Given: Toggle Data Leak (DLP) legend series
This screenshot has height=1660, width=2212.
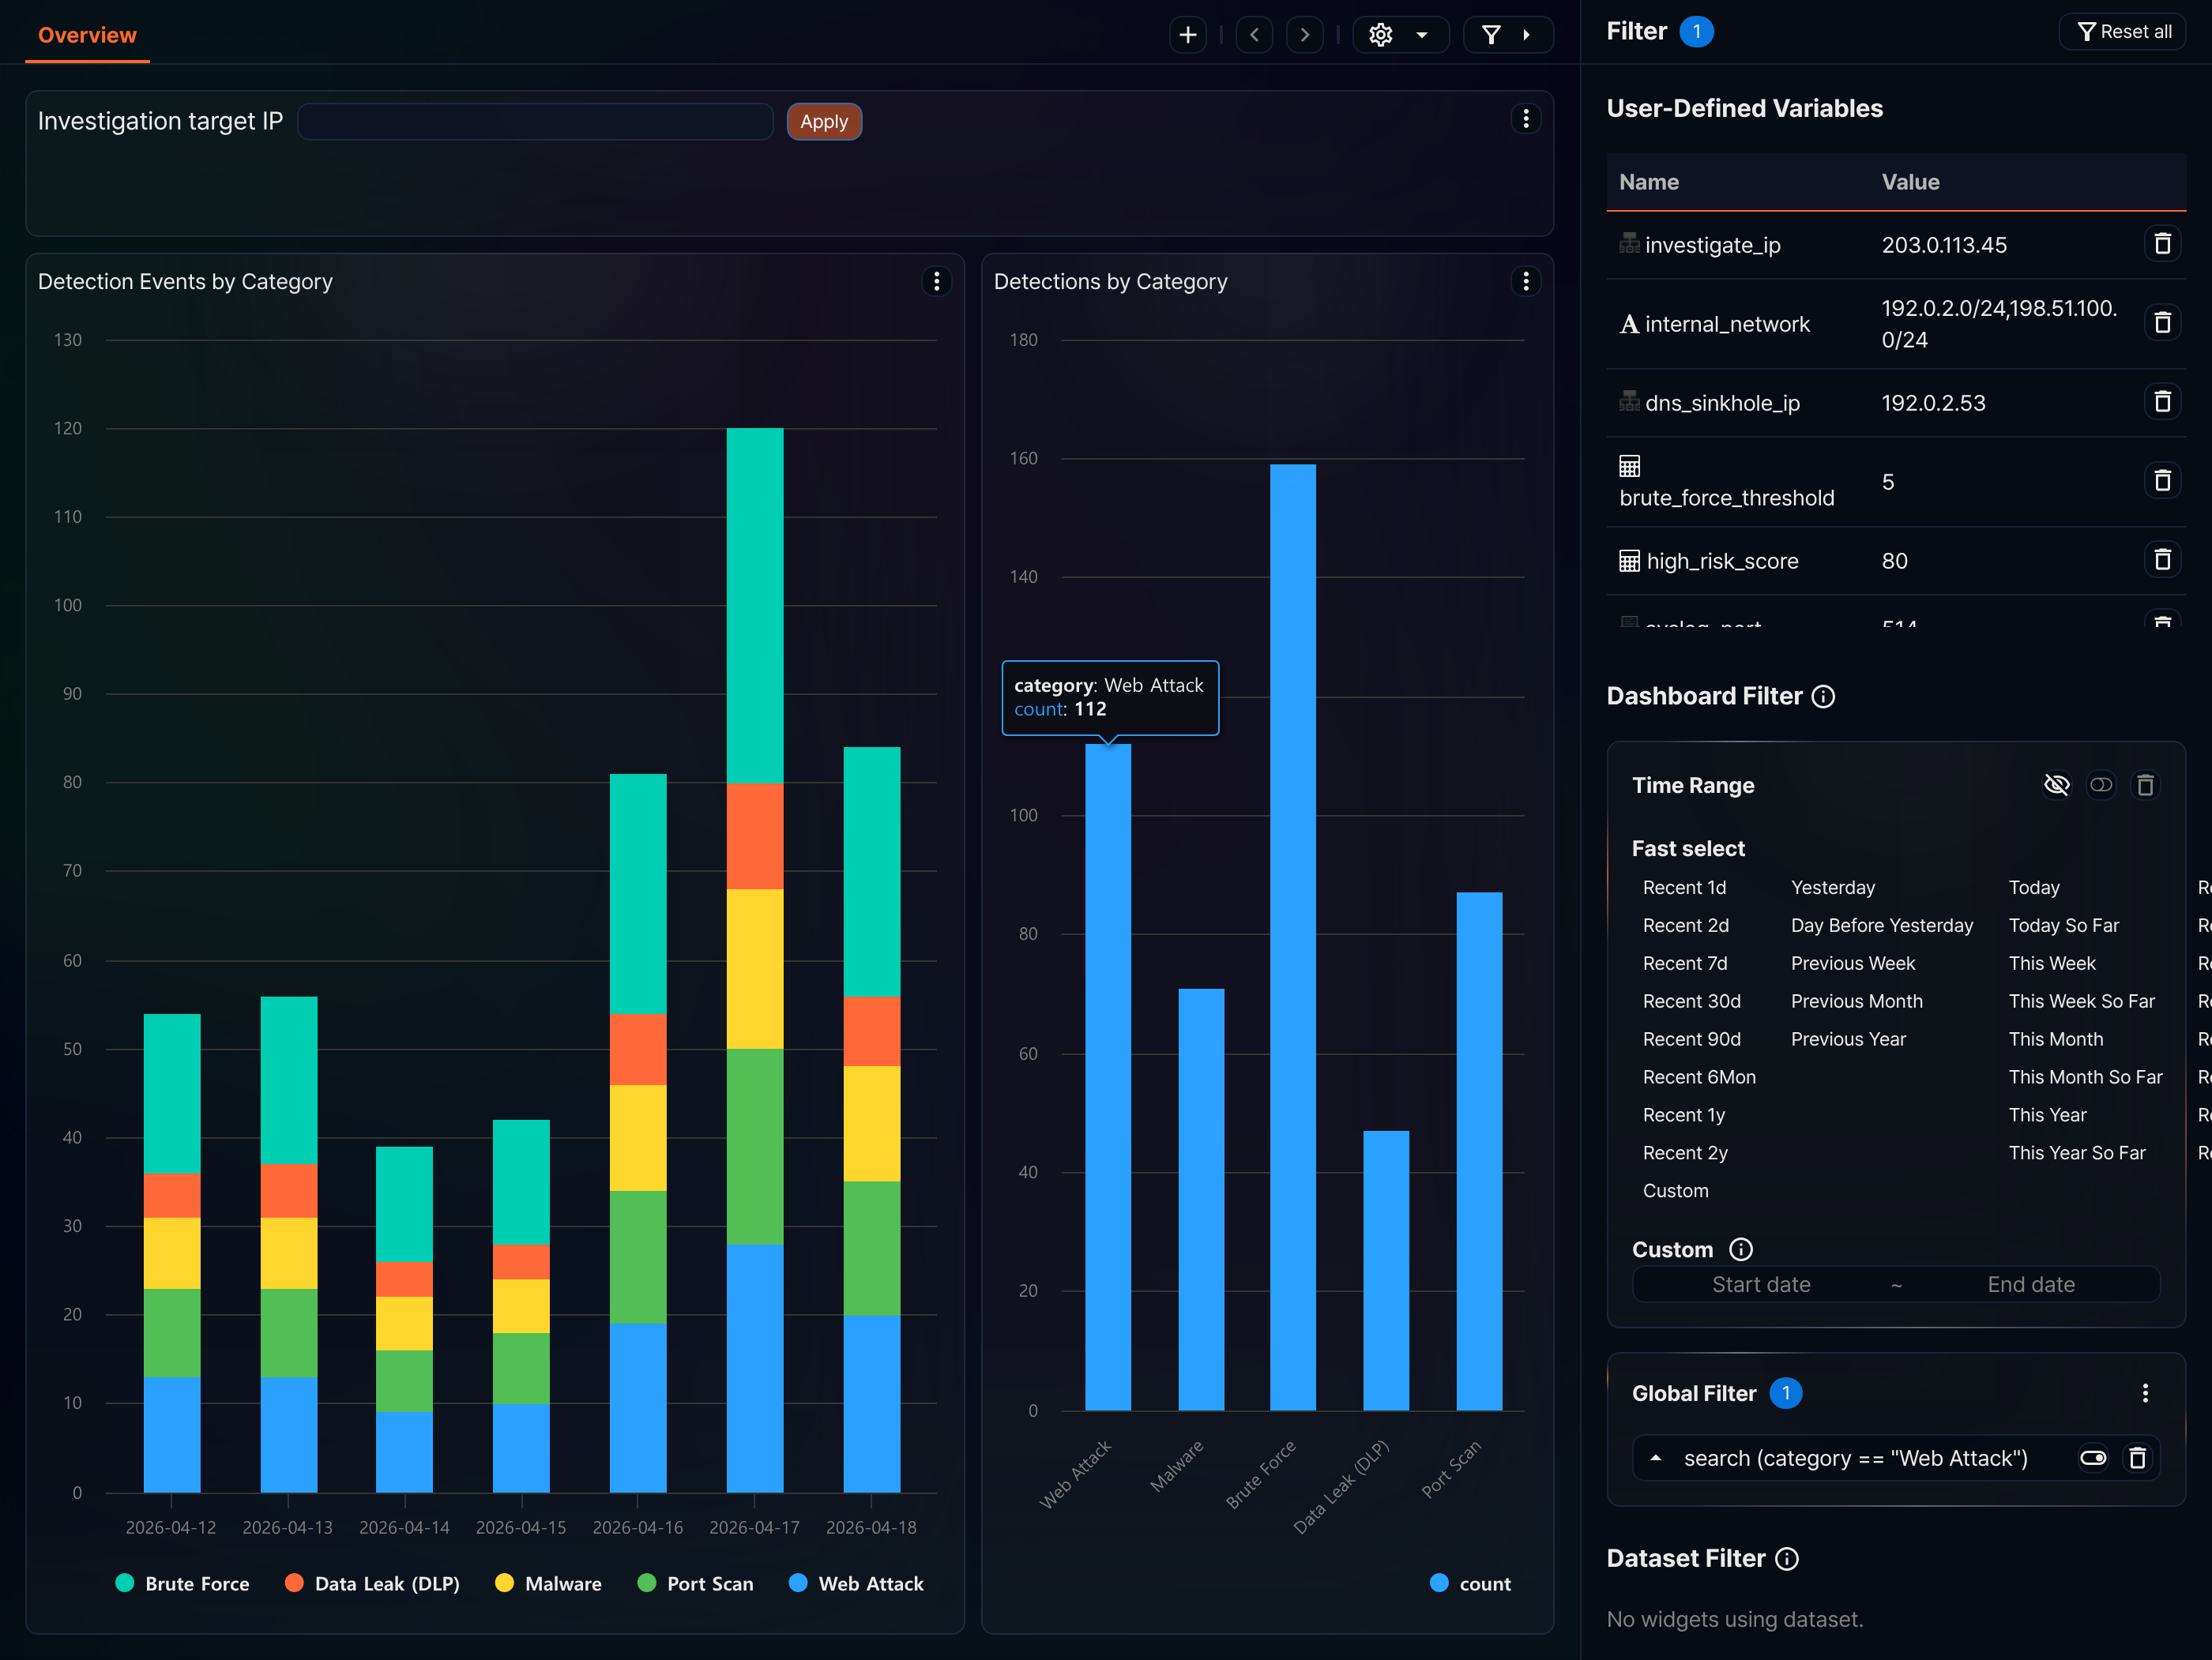Looking at the screenshot, I should pyautogui.click(x=372, y=1583).
